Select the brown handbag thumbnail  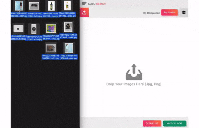coord(51,48)
